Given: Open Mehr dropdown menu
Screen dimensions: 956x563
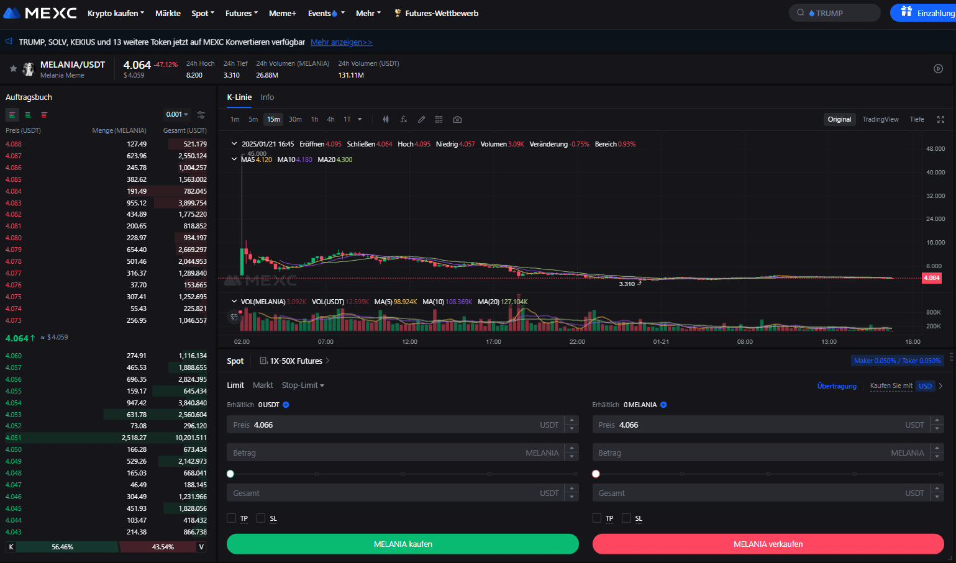Looking at the screenshot, I should click(368, 13).
